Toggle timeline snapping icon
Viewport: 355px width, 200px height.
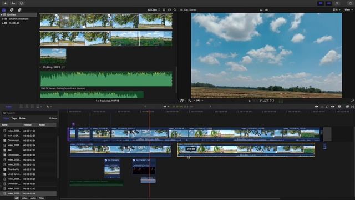point(333,107)
